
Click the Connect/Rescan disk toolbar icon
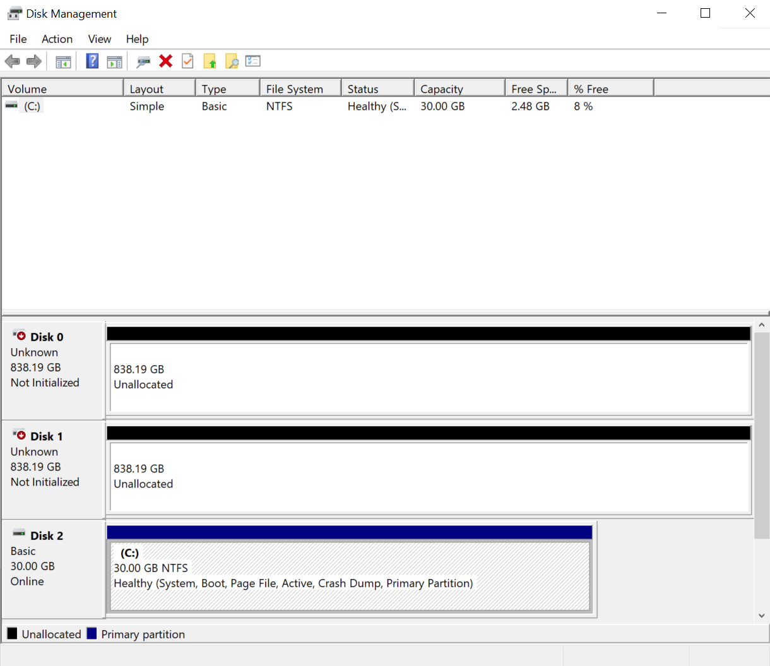click(144, 61)
